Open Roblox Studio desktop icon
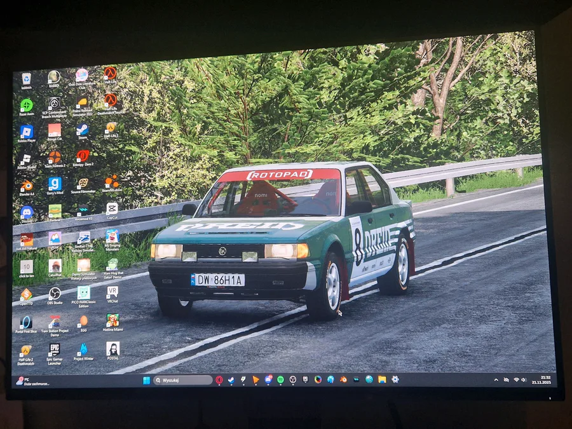 click(26, 161)
